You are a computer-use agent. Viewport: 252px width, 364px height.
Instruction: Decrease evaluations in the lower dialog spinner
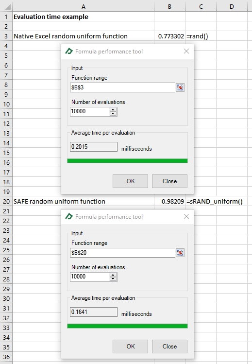click(113, 279)
